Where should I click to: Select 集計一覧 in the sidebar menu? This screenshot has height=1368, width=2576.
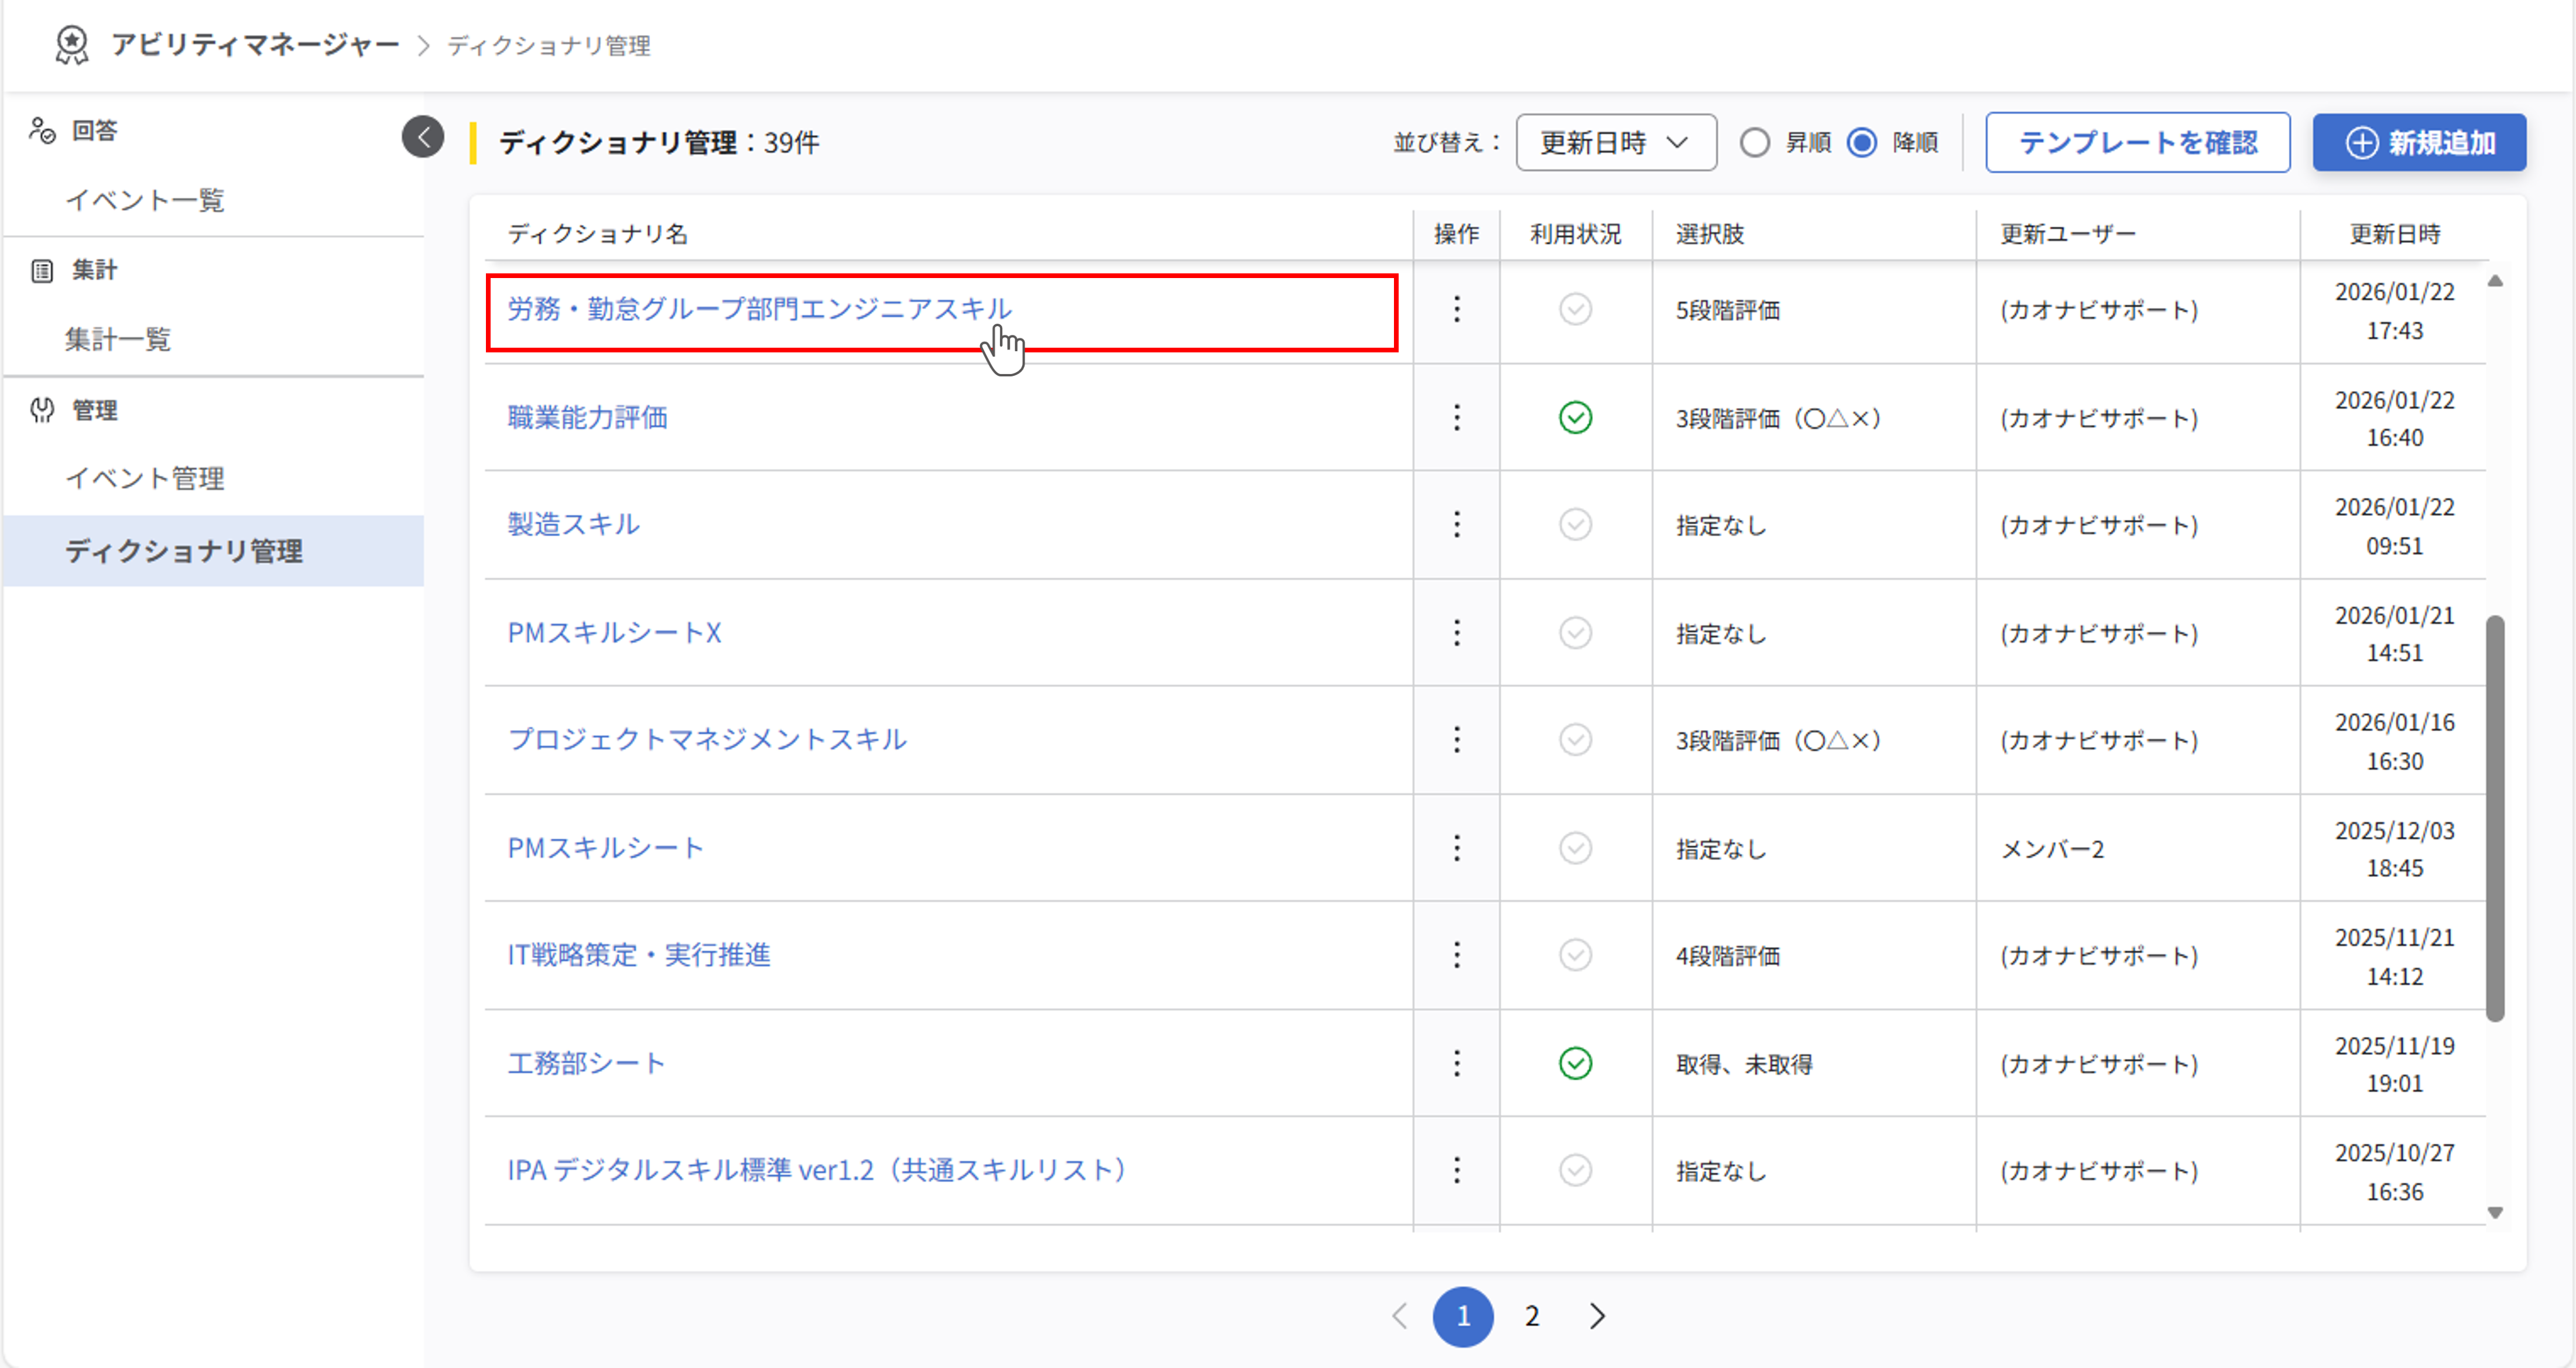[x=119, y=339]
